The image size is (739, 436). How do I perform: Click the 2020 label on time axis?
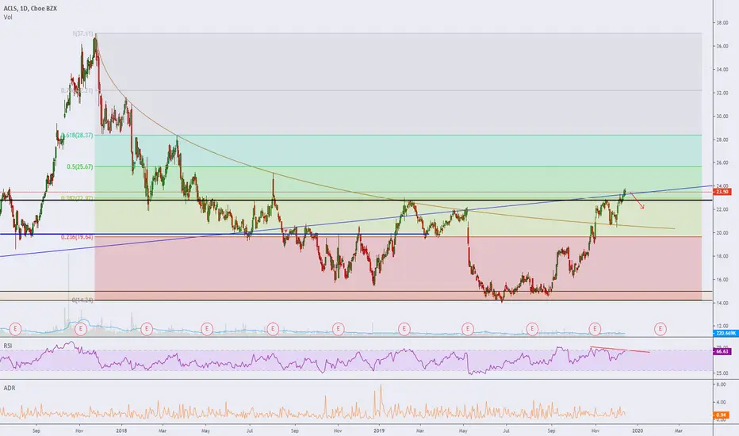click(x=638, y=430)
